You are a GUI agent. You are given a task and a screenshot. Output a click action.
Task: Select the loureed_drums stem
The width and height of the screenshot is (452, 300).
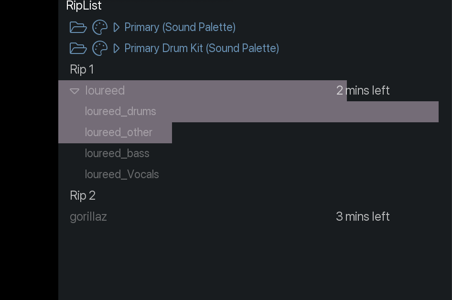click(x=120, y=111)
